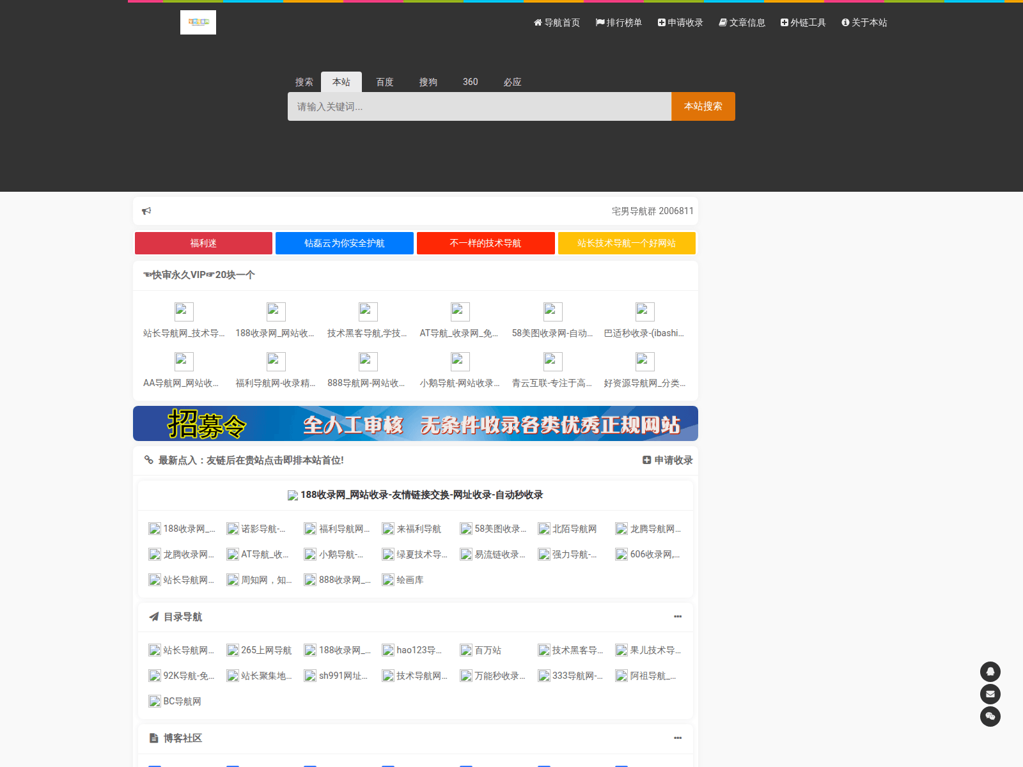This screenshot has width=1023, height=767.
Task: Switch to the 百度 search tab
Action: 384,82
